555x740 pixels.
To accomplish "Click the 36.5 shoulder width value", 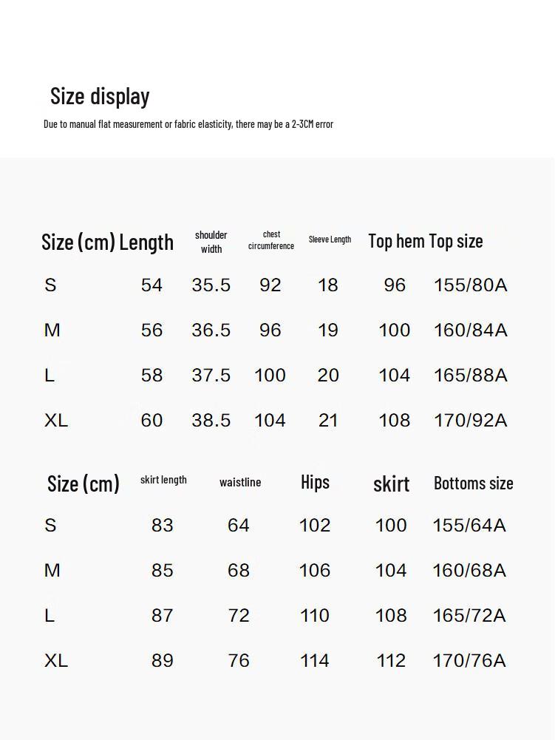I will click(211, 330).
